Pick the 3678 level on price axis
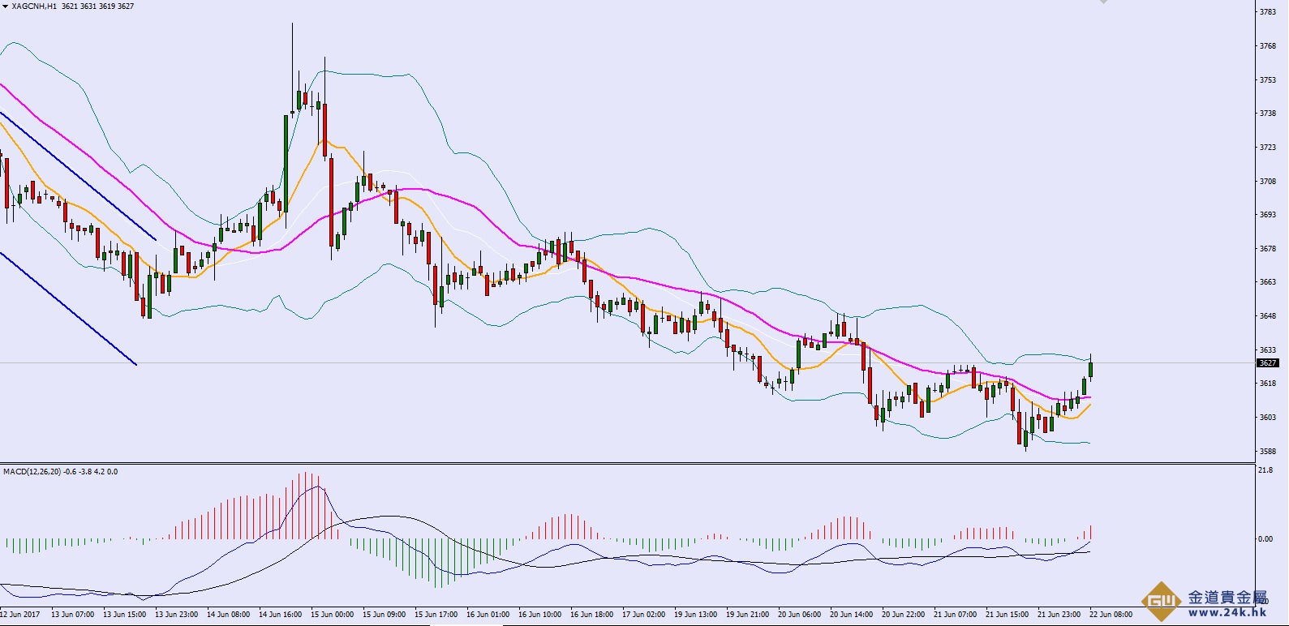Viewport: 1289px width, 626px height. click(1268, 249)
